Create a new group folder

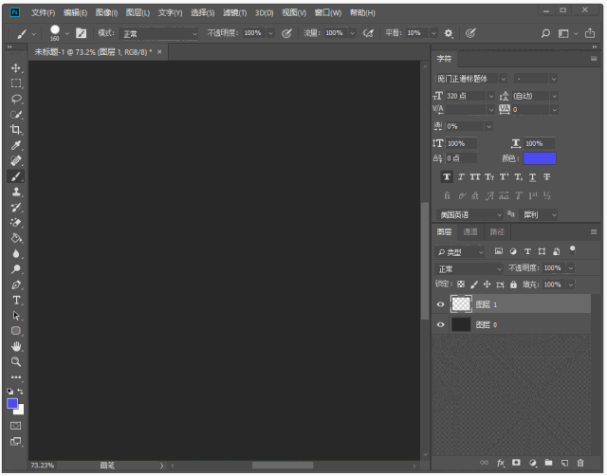[548, 463]
